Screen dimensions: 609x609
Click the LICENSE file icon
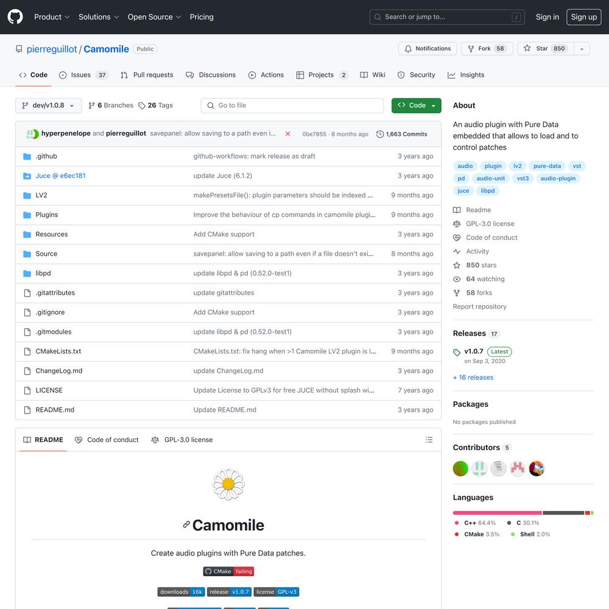click(27, 390)
